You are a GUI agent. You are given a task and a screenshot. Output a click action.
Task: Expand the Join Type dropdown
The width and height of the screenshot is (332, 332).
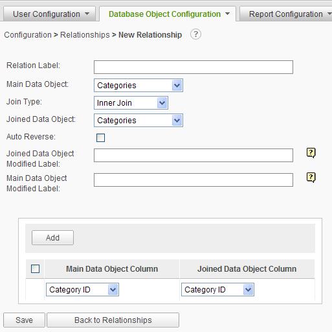click(131, 103)
